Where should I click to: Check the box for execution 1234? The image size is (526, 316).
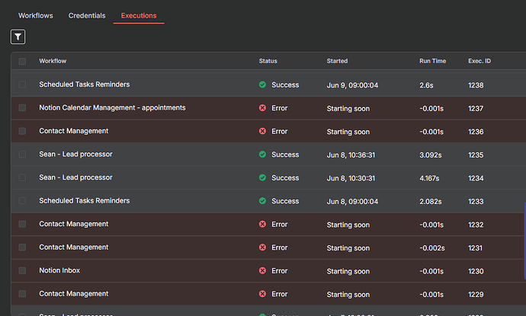[22, 177]
